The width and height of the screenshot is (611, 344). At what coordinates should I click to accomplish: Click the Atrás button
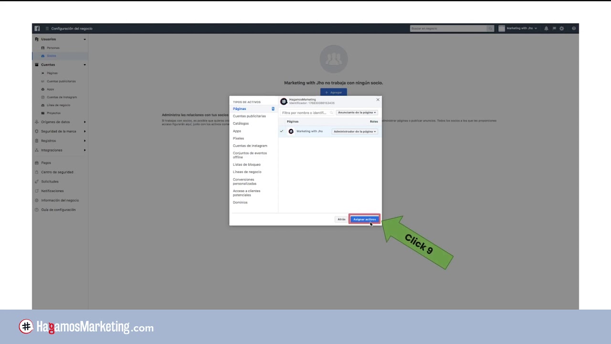[x=341, y=219]
